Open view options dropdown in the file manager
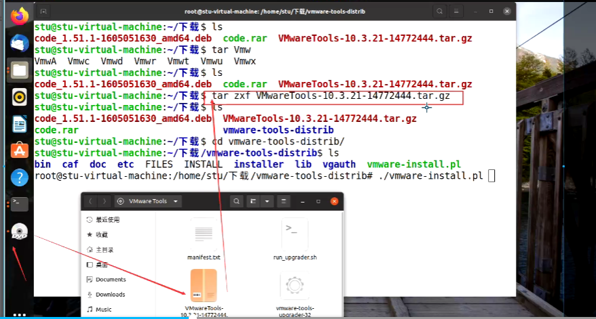596x319 pixels. pos(267,201)
